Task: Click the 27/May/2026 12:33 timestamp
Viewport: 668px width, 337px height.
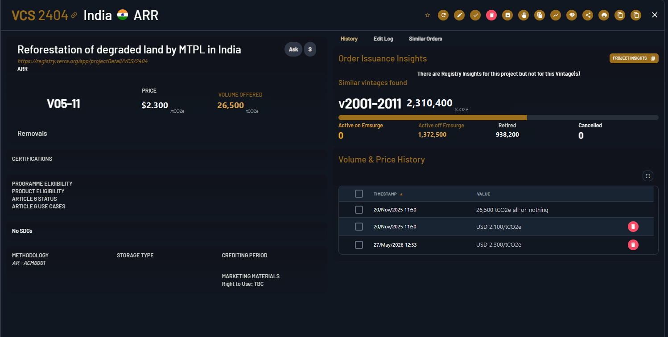Action: click(395, 245)
